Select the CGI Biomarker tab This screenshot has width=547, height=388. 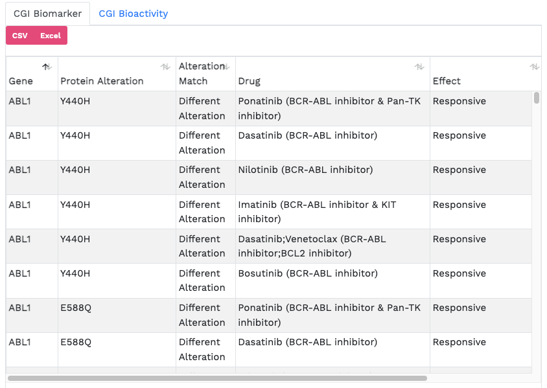[47, 14]
